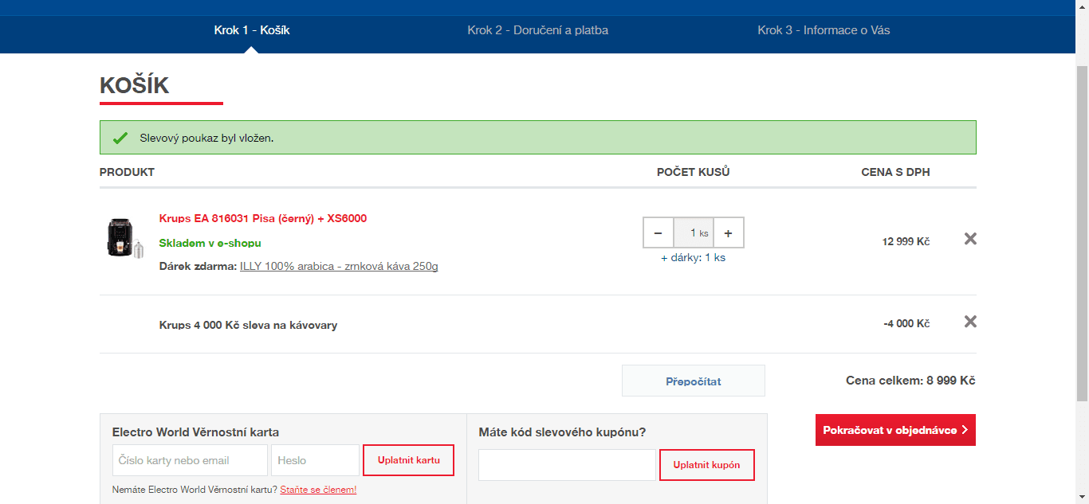Click the arrow on the Pokračovat v objednávce button

point(965,430)
